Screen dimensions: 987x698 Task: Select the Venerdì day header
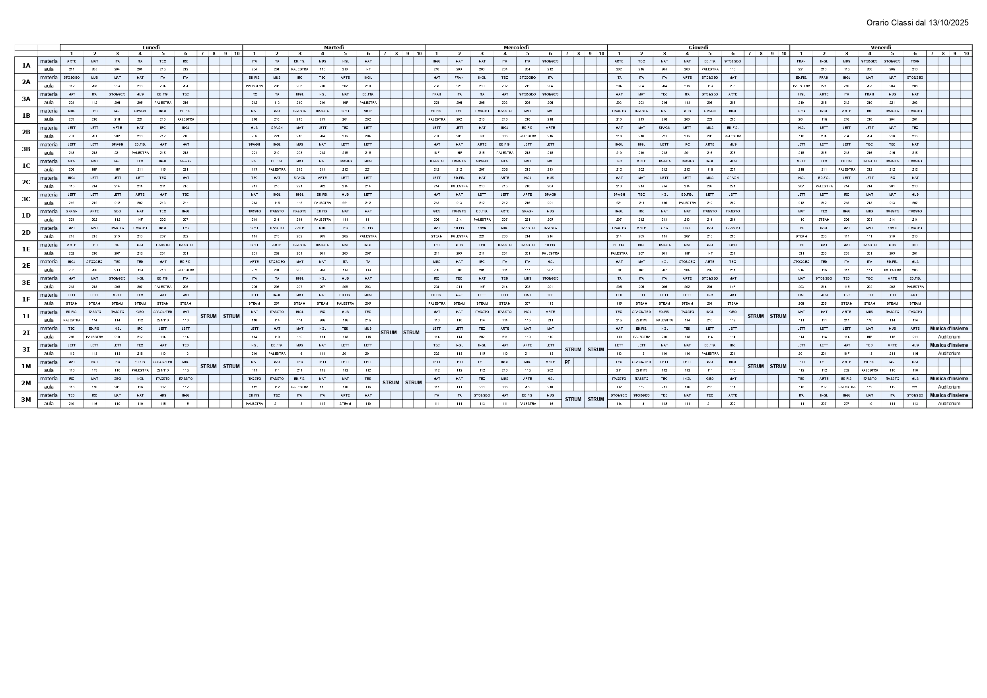click(x=880, y=48)
